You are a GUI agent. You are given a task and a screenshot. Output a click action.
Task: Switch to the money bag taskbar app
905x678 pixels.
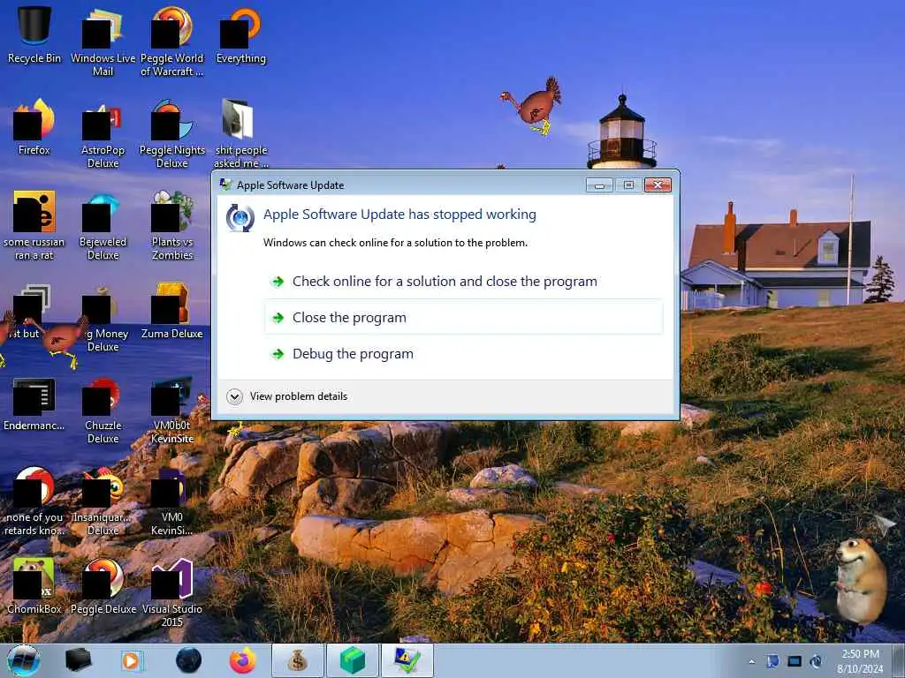297,660
